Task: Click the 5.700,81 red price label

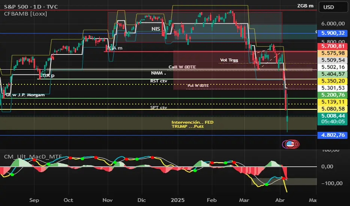Action: 333,46
